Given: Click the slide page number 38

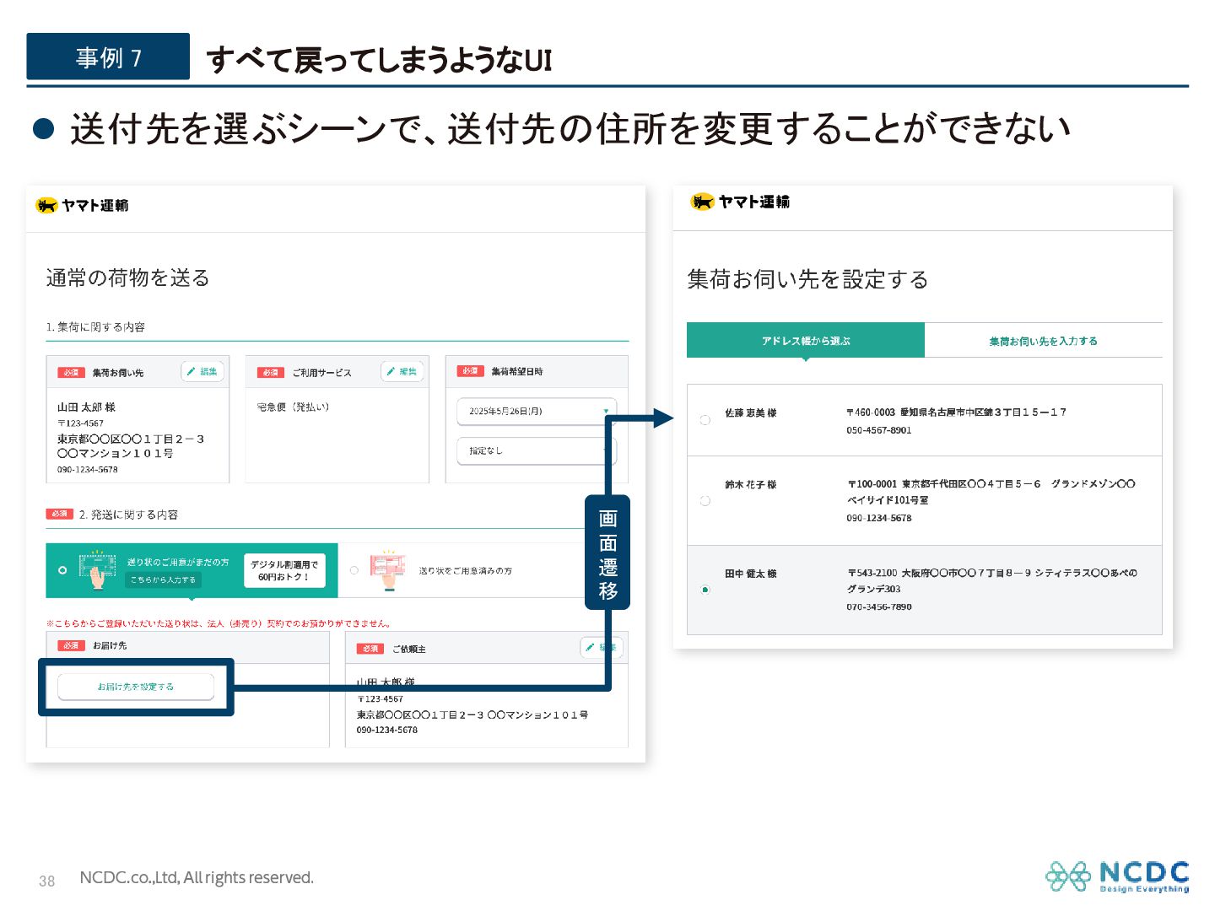Looking at the screenshot, I should 47,881.
